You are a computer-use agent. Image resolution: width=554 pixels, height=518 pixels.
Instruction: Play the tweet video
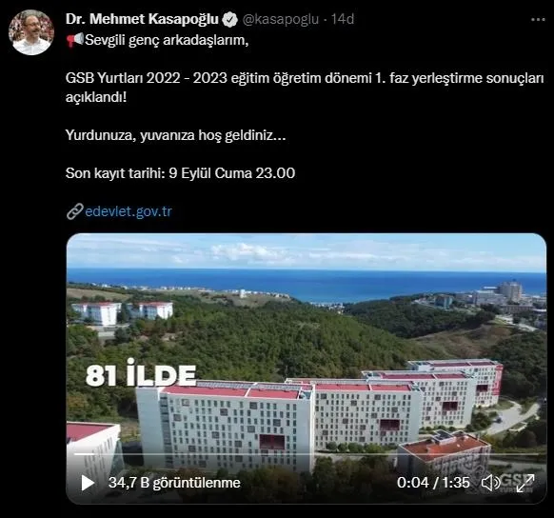88,483
